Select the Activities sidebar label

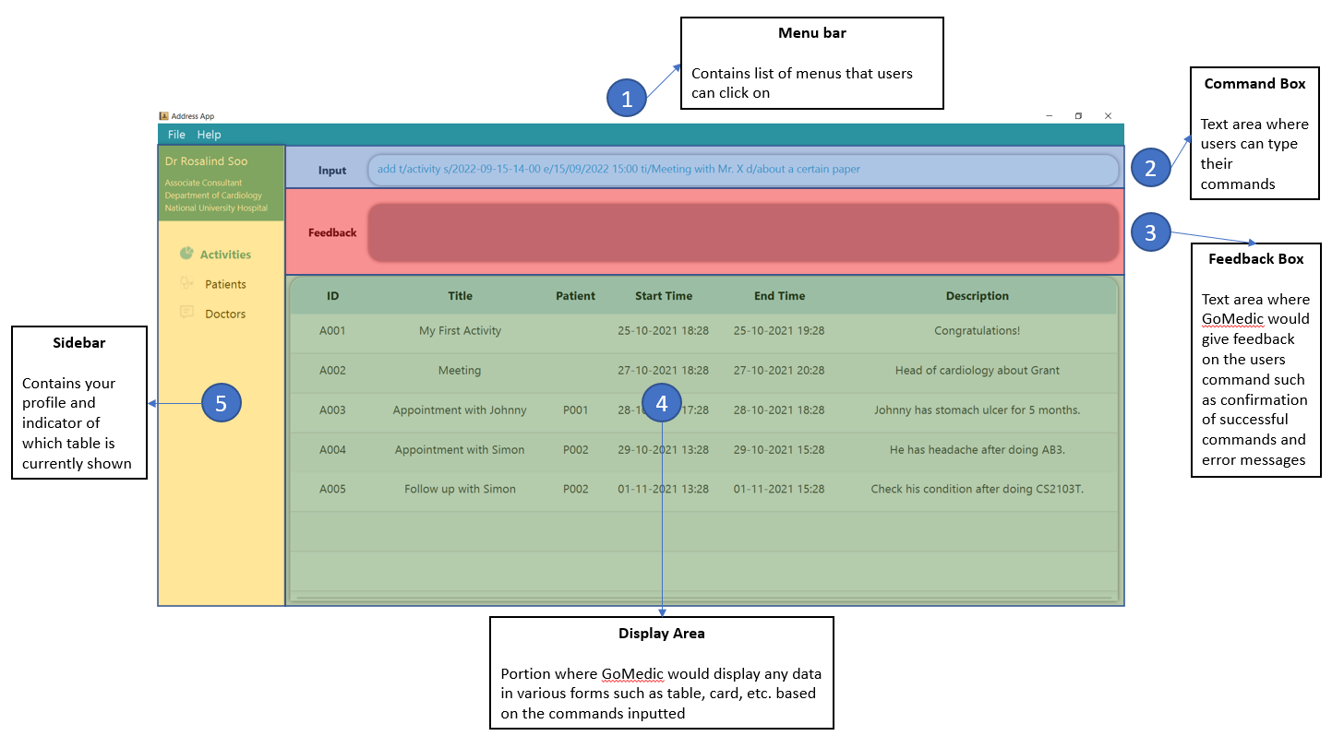225,255
